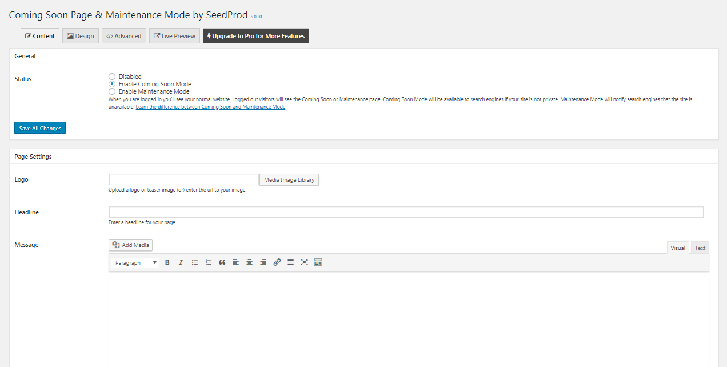Click Save All Changes button
The image size is (727, 367).
pos(40,128)
